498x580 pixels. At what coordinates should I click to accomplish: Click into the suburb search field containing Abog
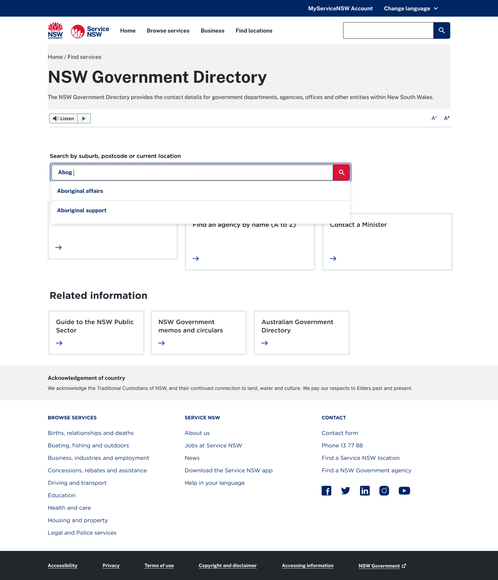coord(192,172)
